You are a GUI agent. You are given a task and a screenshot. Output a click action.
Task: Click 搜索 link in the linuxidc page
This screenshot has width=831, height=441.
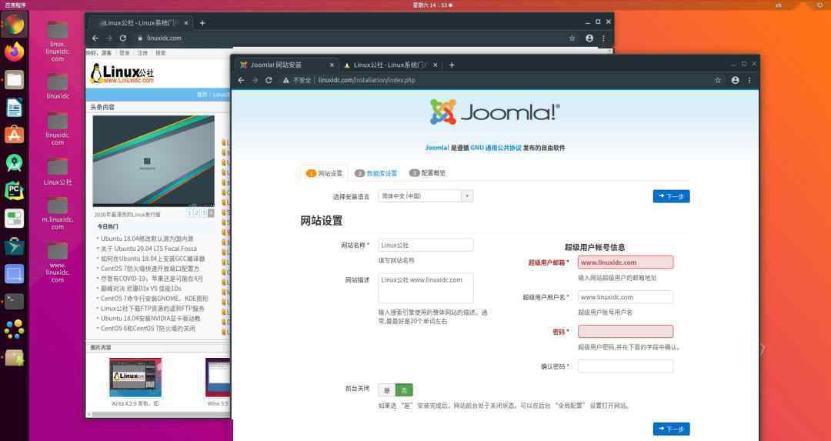click(x=161, y=53)
